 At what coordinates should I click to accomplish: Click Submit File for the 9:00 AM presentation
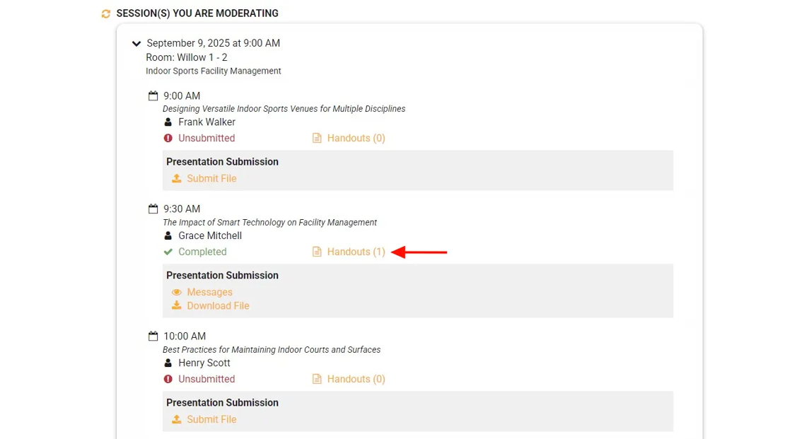(x=211, y=178)
